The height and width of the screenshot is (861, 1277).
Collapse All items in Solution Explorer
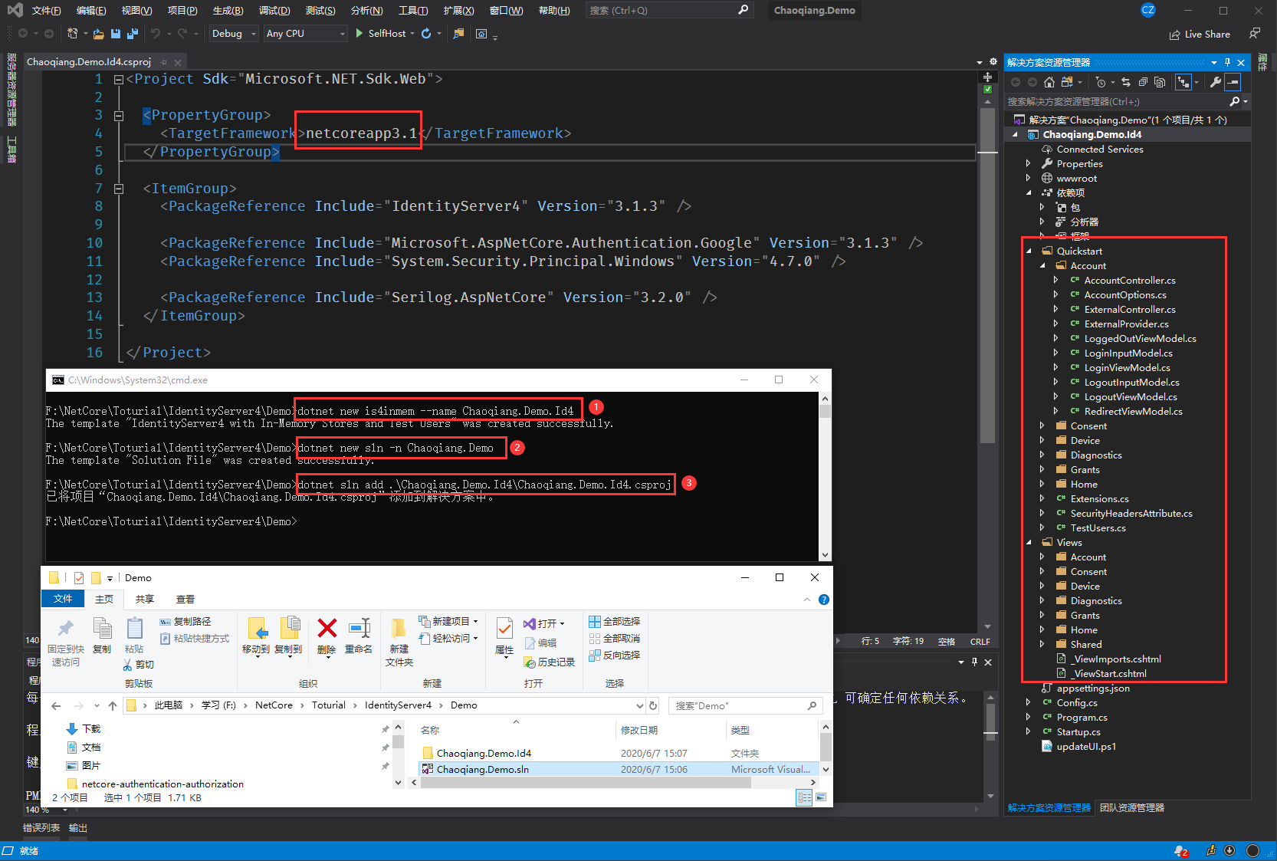click(1144, 82)
